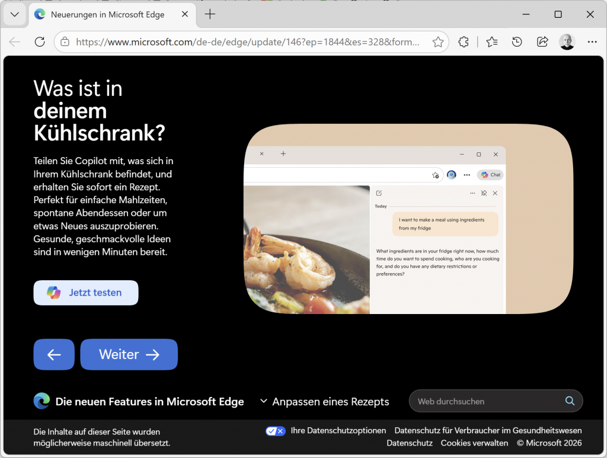The width and height of the screenshot is (607, 458).
Task: Bookmark page with star icon in address bar
Action: click(x=438, y=42)
